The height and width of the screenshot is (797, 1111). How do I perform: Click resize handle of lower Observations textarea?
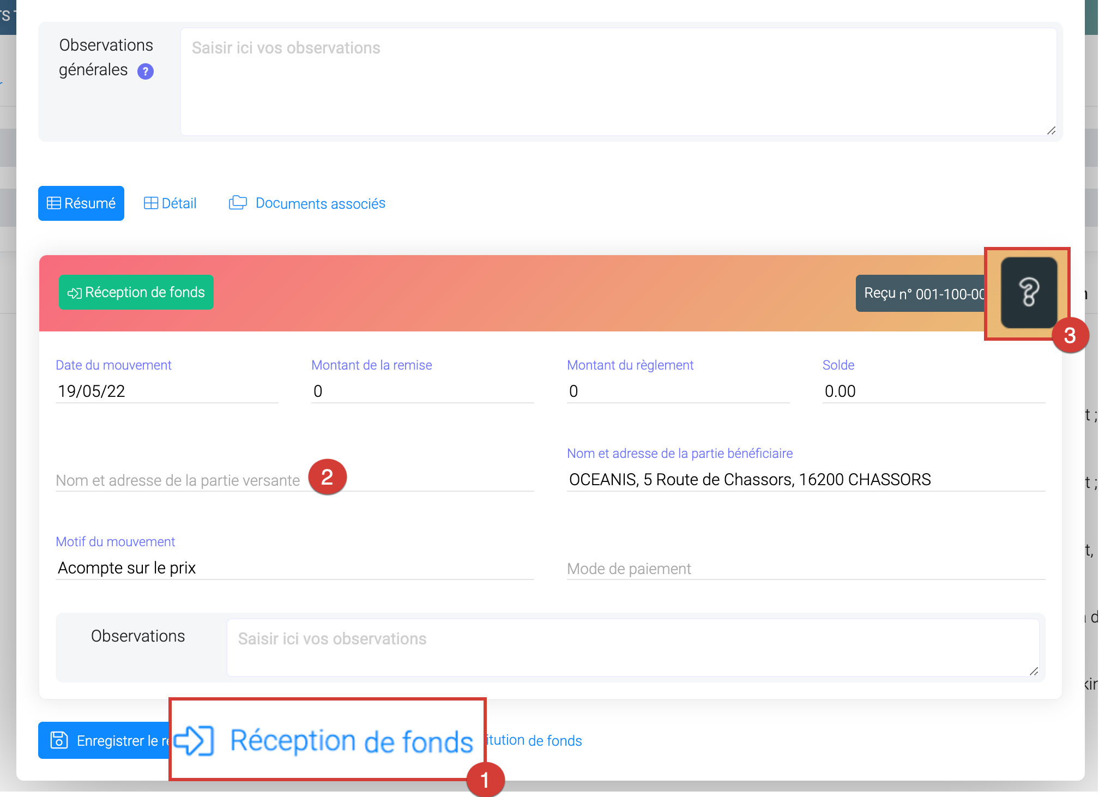coord(1034,671)
